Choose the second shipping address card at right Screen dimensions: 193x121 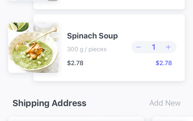173,119
